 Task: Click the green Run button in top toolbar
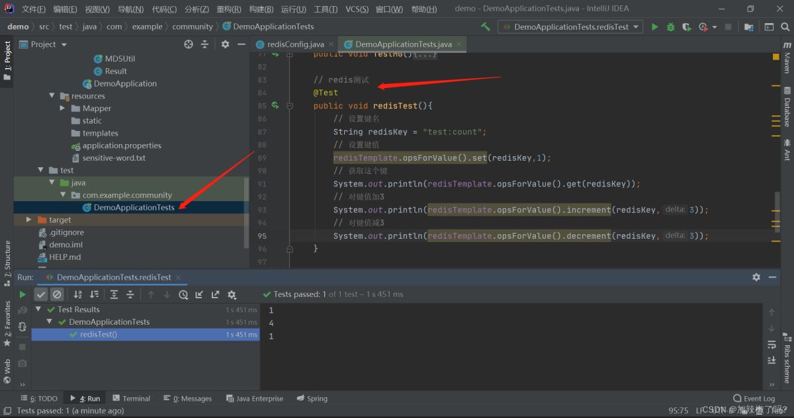654,27
